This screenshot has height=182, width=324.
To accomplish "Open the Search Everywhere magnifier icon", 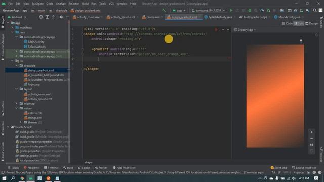I will coord(315,10).
